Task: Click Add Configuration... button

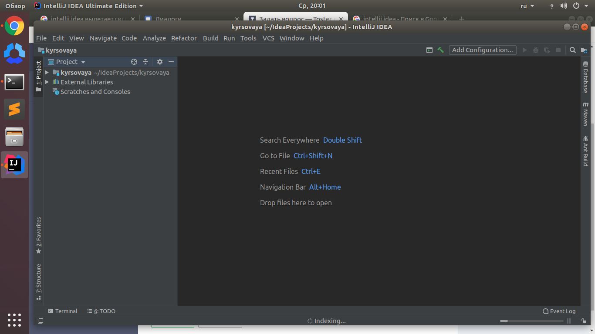Action: (x=483, y=50)
